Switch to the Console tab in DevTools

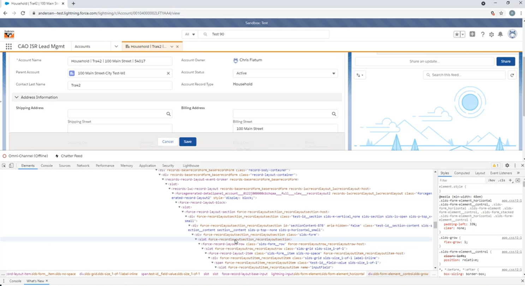pyautogui.click(x=47, y=166)
